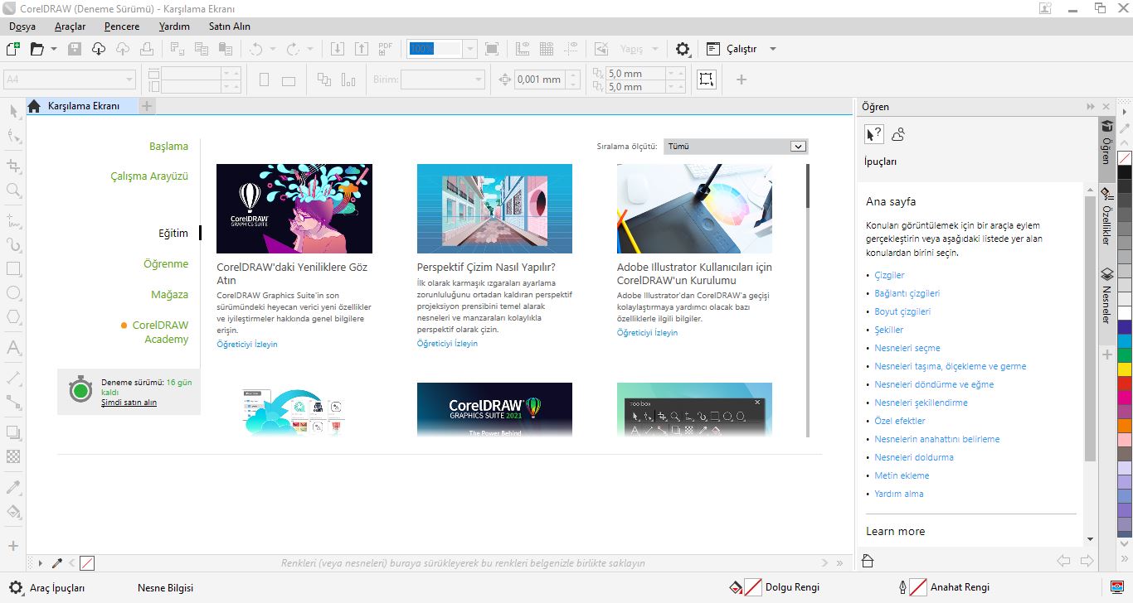
Task: Select the Parallel Dimension tool
Action: 13,378
